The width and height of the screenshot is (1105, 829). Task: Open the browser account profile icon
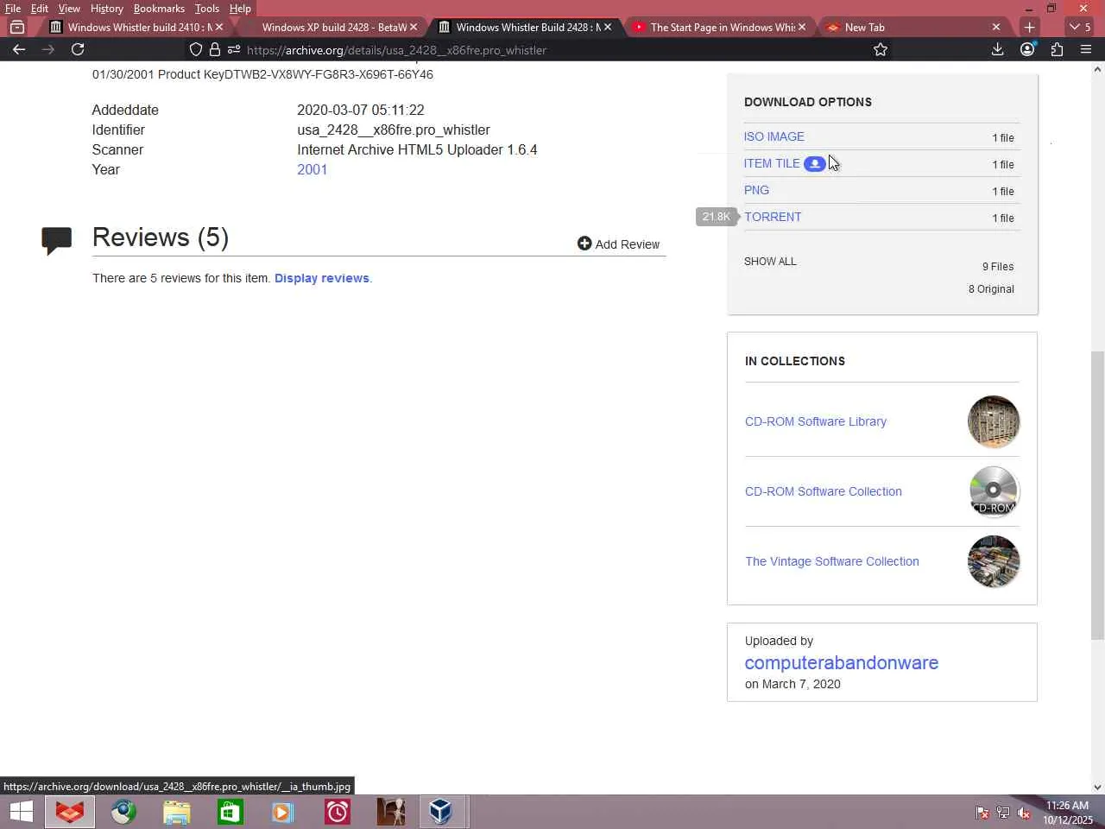1027,50
